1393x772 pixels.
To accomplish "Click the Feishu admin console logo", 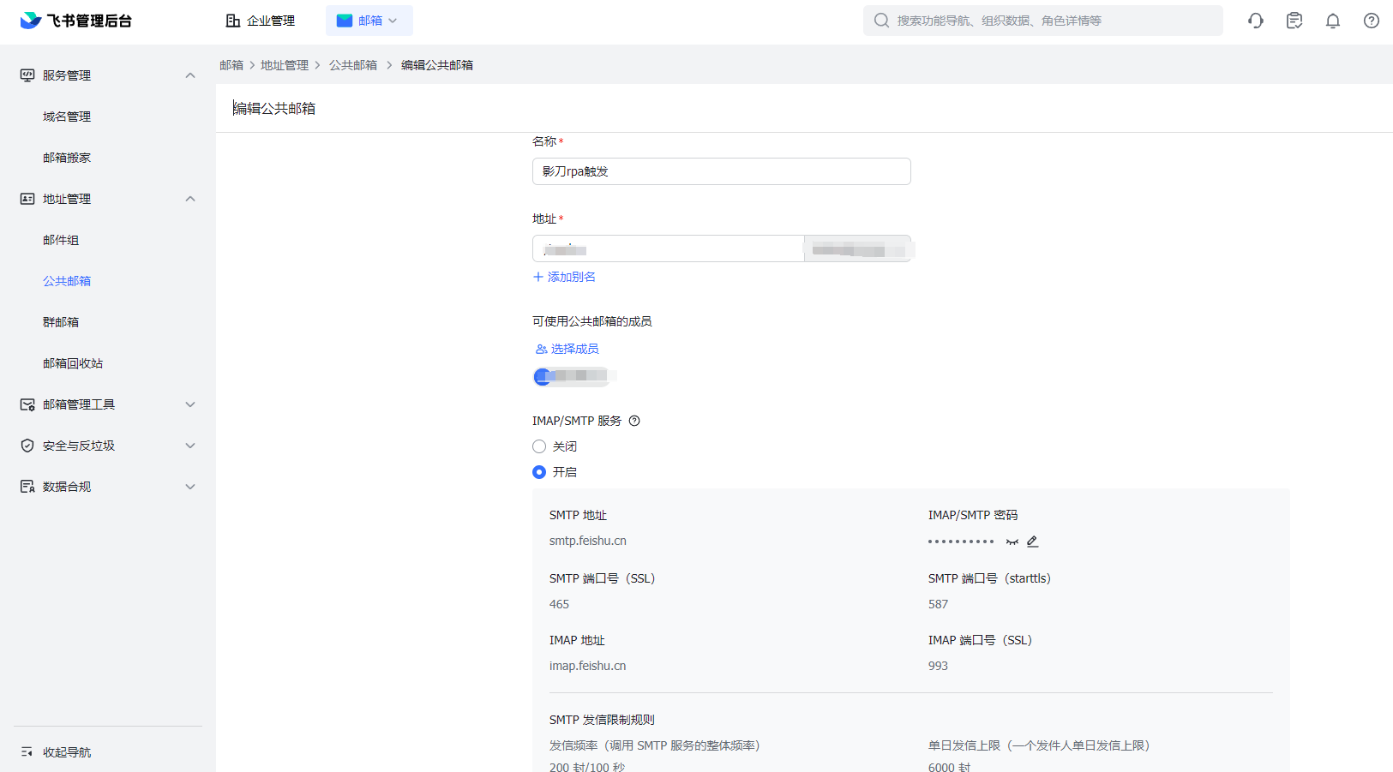I will (76, 21).
